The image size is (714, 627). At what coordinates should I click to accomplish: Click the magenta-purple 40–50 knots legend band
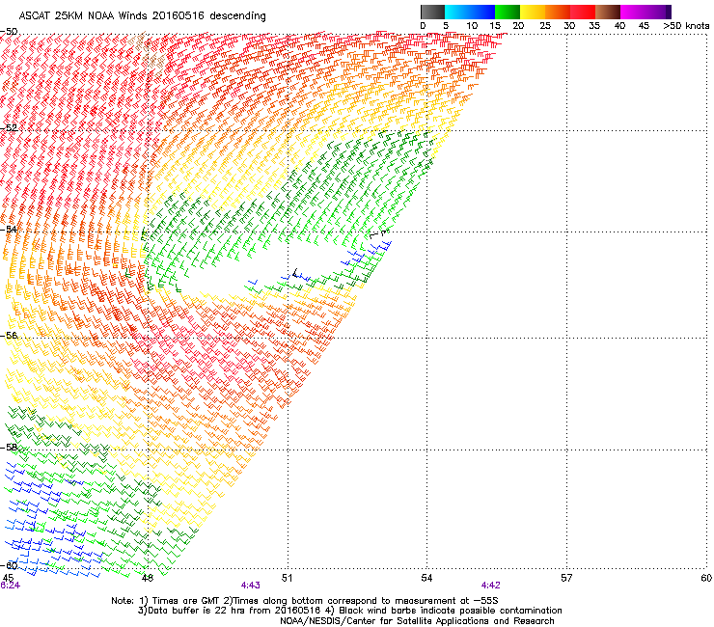645,12
